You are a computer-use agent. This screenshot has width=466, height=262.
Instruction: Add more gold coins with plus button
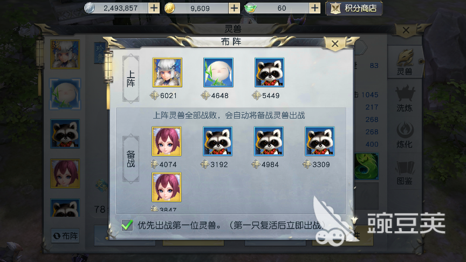point(234,8)
